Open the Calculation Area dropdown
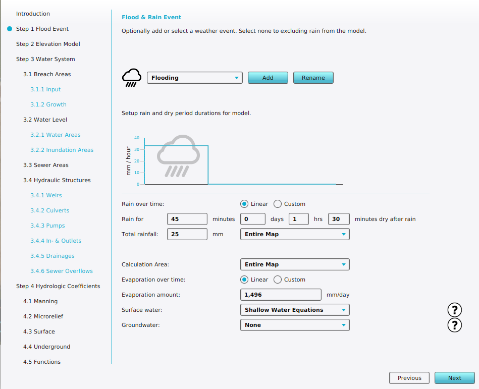This screenshot has width=479, height=389. point(295,264)
